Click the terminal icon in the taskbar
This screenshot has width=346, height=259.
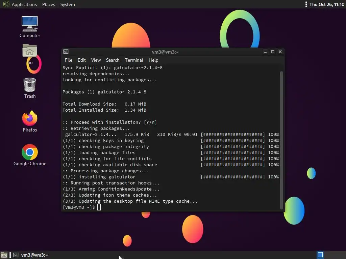pos(16,255)
